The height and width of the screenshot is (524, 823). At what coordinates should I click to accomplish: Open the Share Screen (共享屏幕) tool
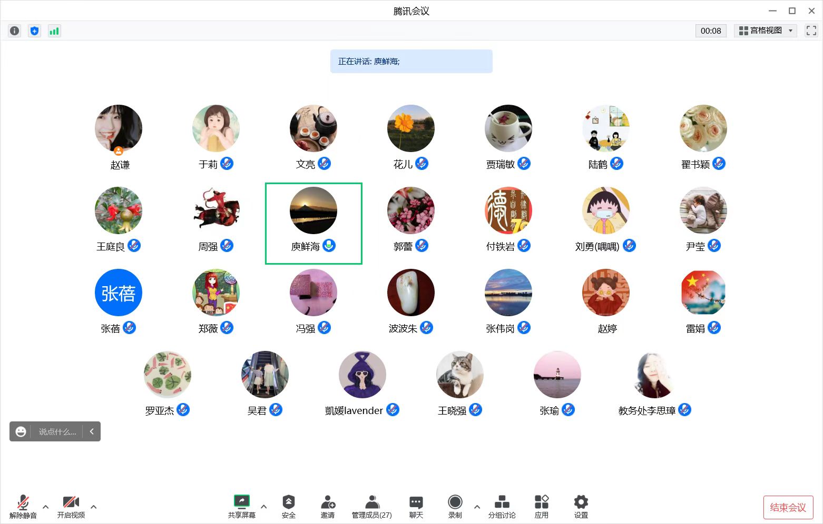[x=241, y=506]
